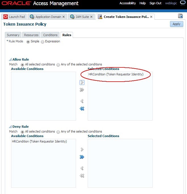Viewport: 187px width, 194px height.
Task: Choose All selected conditions for Deny Rule
Action: tap(22, 132)
